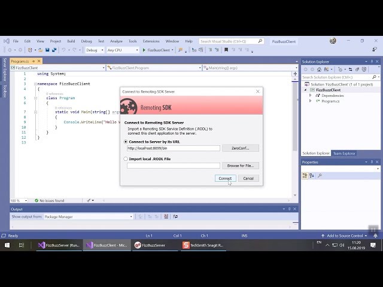Open the Any CPU platform dropdown

(x=123, y=50)
